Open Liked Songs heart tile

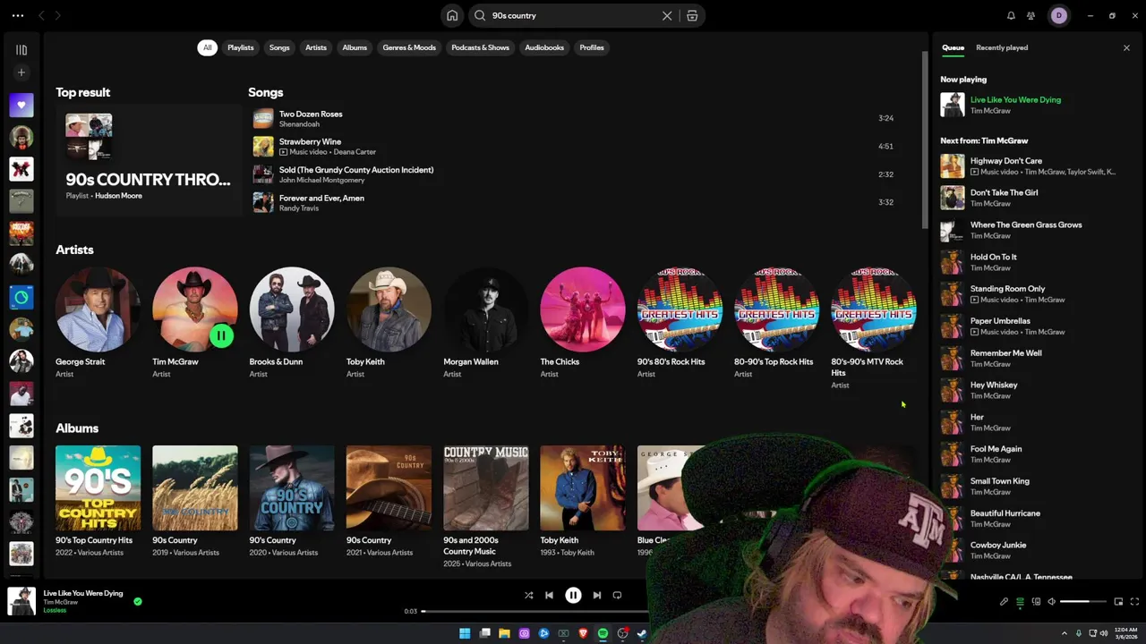[x=21, y=105]
